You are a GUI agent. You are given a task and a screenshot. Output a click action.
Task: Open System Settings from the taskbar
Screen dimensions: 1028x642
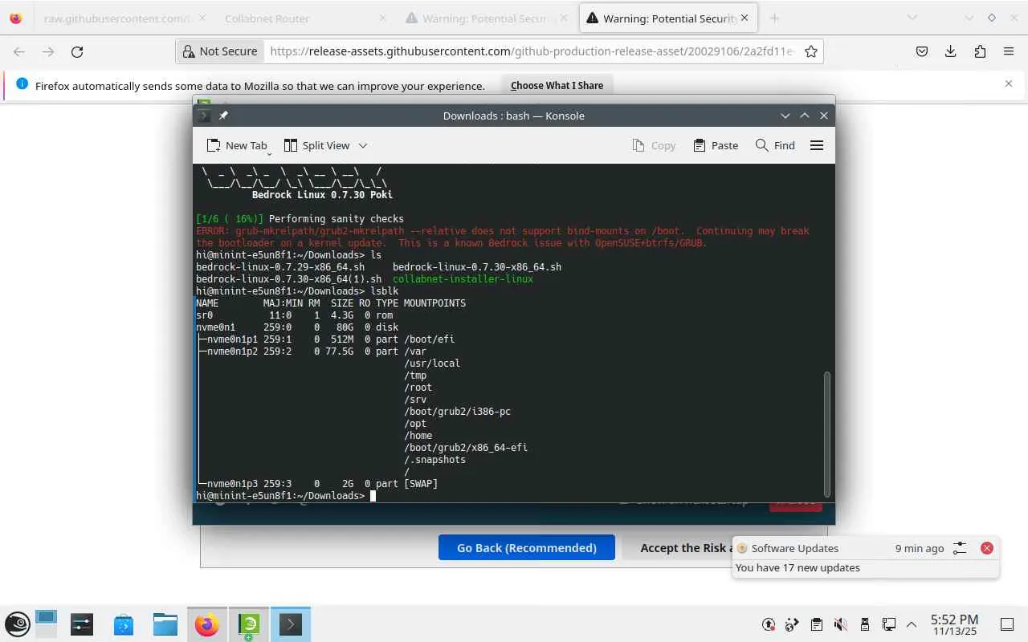tap(82, 624)
